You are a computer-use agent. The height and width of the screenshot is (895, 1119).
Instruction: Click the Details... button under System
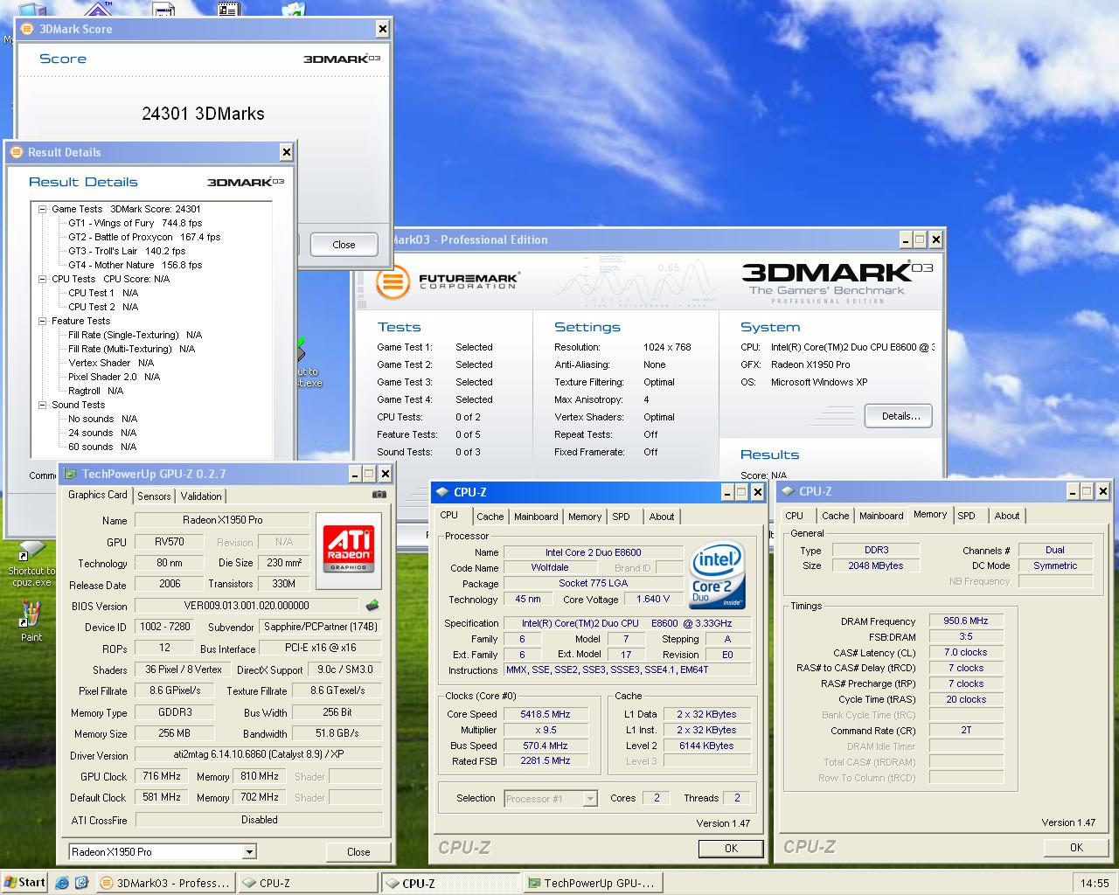(899, 416)
